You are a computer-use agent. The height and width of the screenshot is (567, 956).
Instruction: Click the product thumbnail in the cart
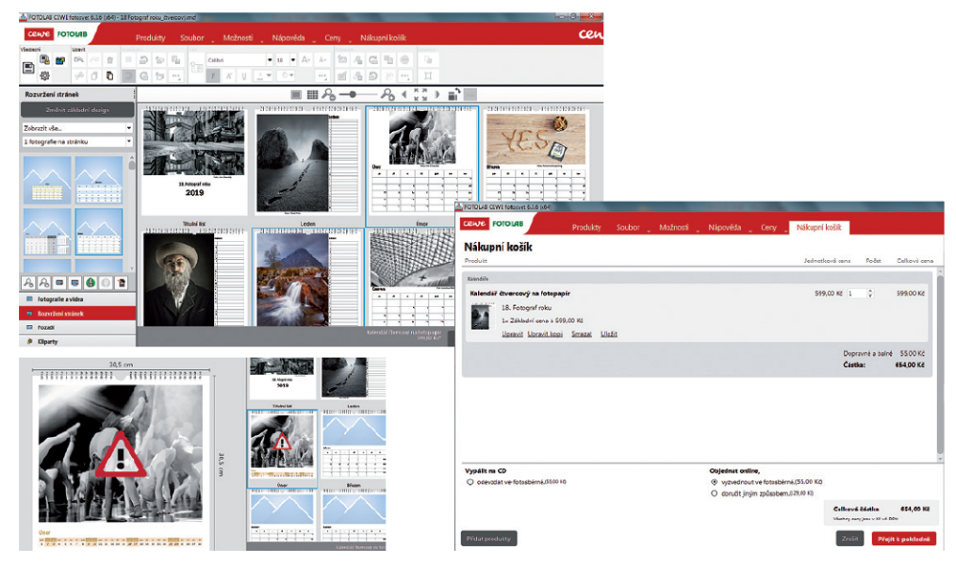481,316
